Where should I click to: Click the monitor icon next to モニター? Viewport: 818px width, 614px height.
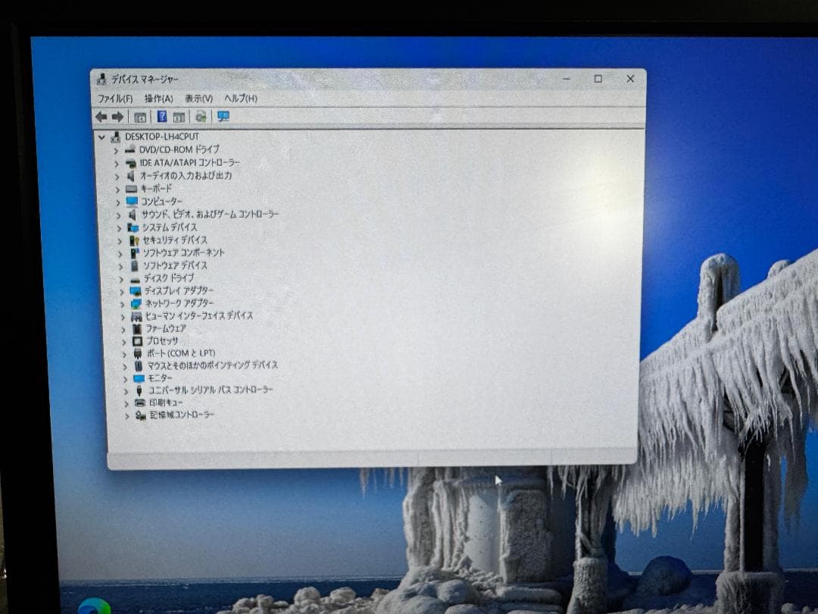click(137, 377)
